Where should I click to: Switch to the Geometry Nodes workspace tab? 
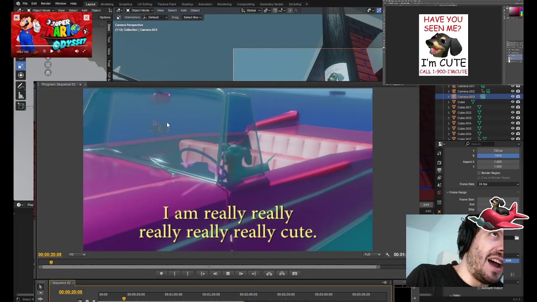(271, 4)
